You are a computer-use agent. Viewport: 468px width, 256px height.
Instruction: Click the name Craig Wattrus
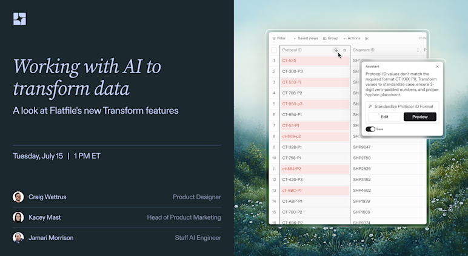pyautogui.click(x=47, y=197)
